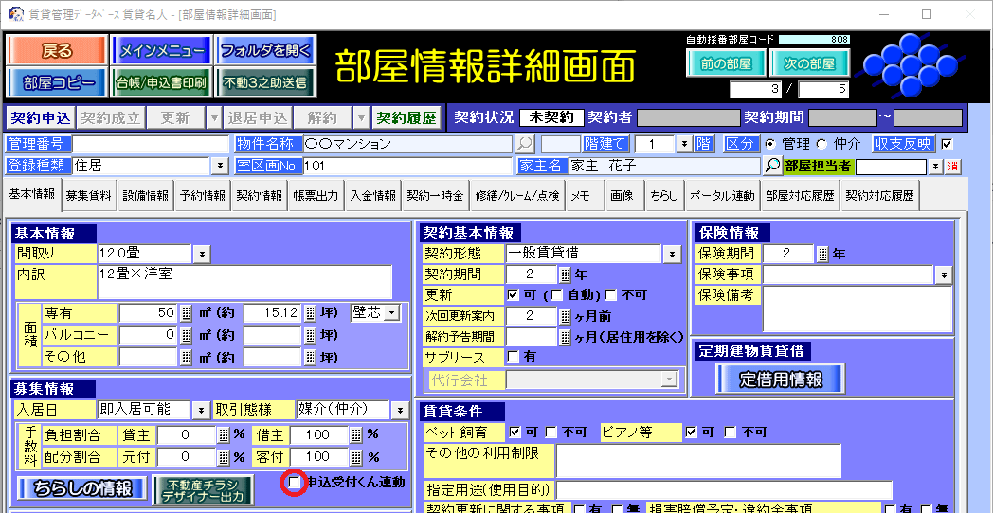
Task: Open the 契約形態 dropdown list
Action: [x=671, y=254]
